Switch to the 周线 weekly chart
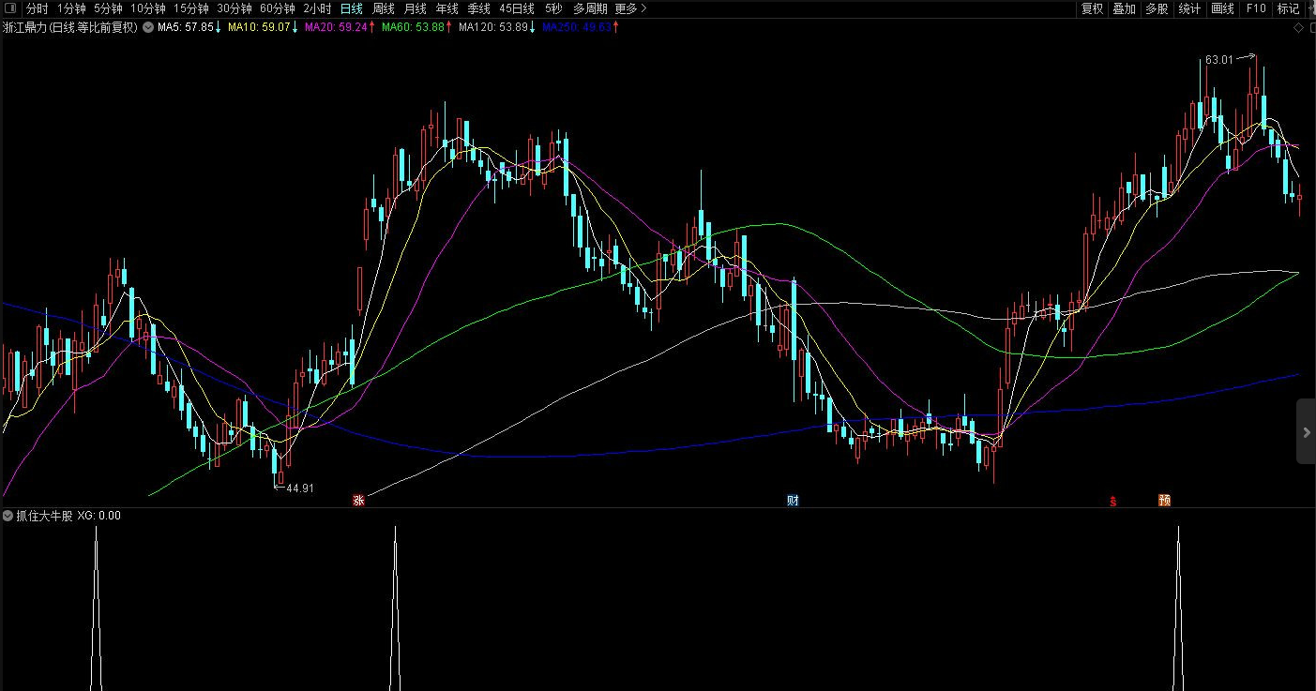This screenshot has width=1316, height=691. [384, 8]
